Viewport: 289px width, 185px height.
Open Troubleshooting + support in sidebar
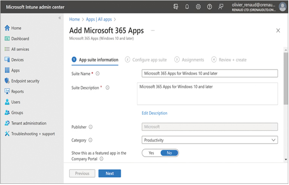pos(33,134)
